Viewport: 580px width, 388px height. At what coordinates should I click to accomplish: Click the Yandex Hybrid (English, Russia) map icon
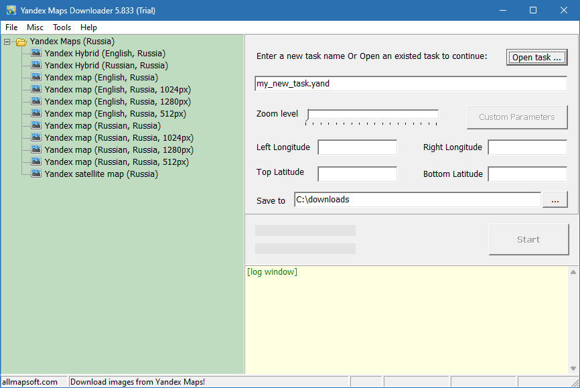click(36, 53)
